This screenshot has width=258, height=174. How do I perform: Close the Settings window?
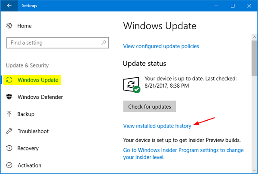249,6
